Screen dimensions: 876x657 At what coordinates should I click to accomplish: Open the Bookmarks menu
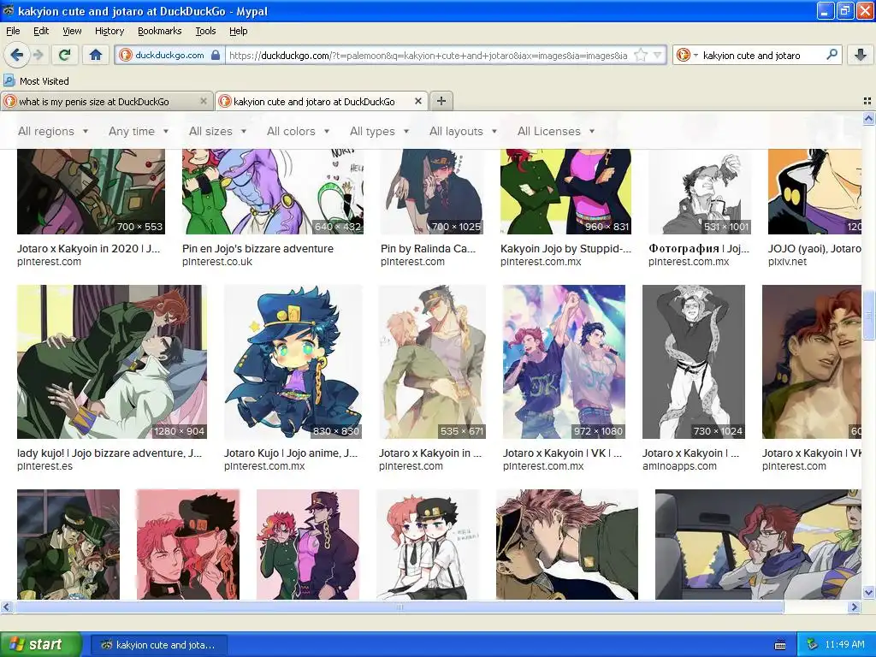tap(159, 31)
